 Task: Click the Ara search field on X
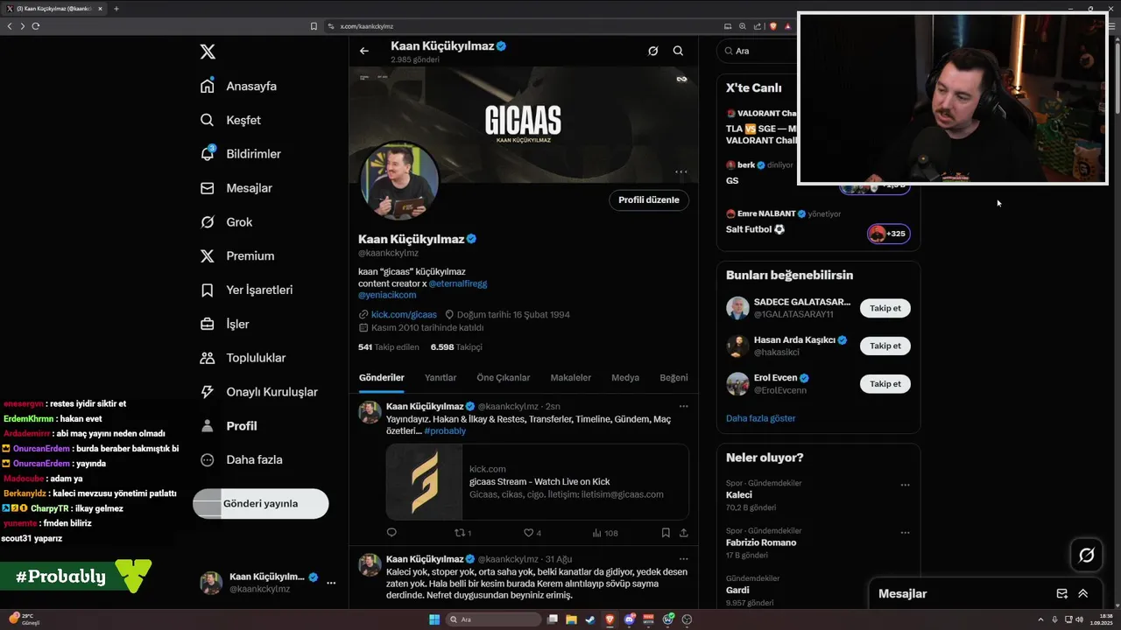pos(757,51)
